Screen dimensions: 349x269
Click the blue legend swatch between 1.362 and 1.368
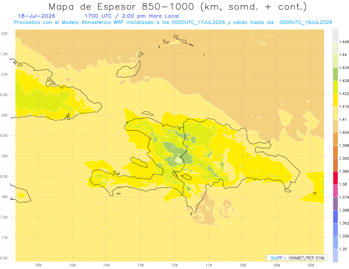pos(335,216)
